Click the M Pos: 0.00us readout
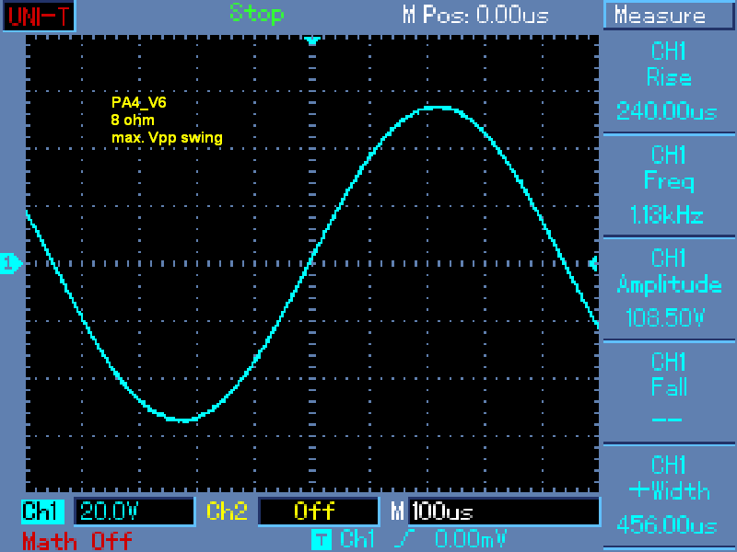 (475, 15)
